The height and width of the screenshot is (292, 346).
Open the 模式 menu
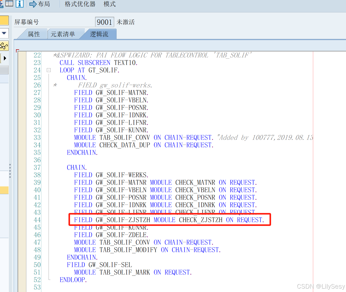click(x=109, y=4)
